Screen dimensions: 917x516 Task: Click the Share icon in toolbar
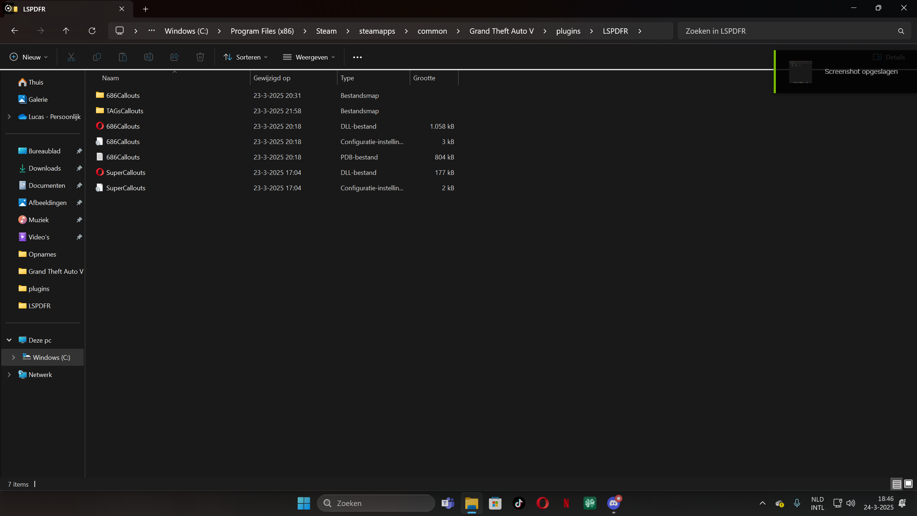(174, 57)
